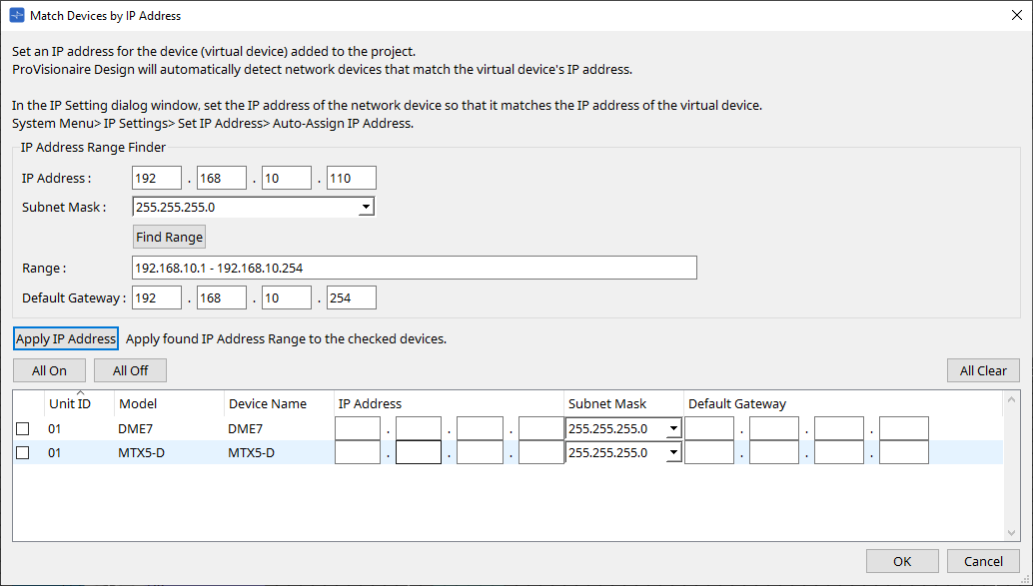Check the checkbox for the DME7 device row

pos(21,427)
